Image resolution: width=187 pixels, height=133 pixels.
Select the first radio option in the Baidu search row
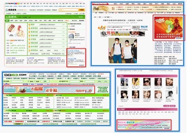[30, 84]
